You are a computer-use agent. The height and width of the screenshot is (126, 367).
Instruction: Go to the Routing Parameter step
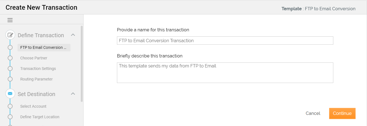[36, 79]
